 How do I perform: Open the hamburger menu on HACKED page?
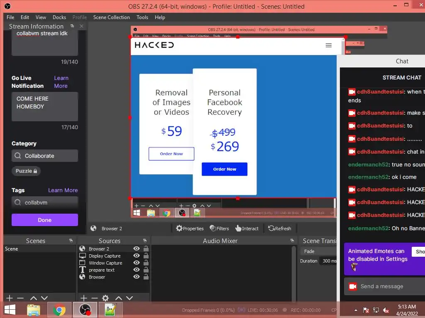coord(329,45)
